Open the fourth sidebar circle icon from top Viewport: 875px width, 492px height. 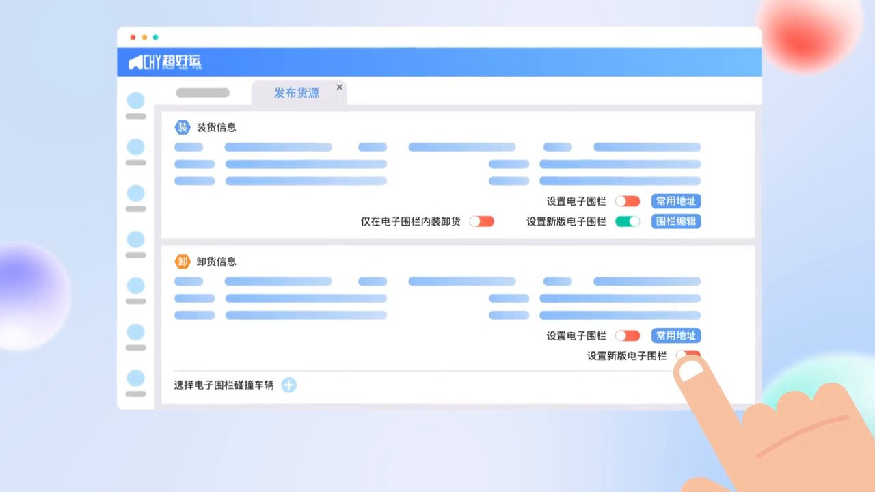(x=136, y=239)
